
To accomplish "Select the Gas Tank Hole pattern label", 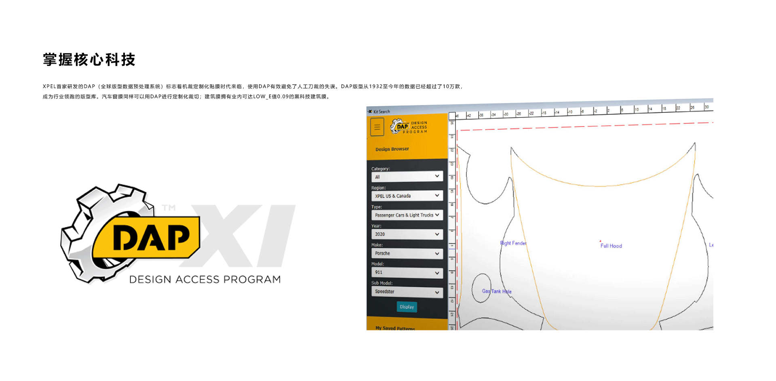I will [497, 291].
